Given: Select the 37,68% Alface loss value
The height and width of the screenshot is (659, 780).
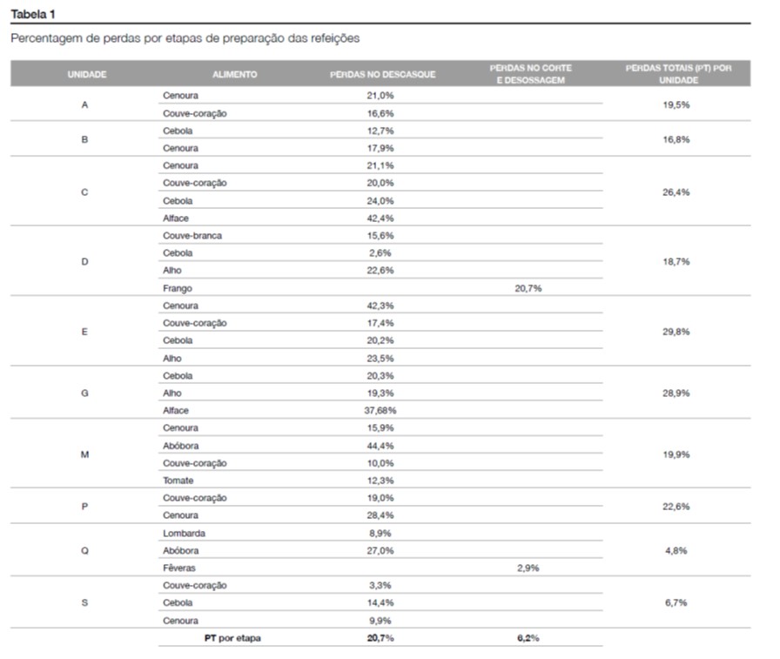Looking at the screenshot, I should (x=382, y=410).
